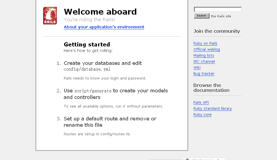277x160 pixels.
Task: Click the Browse the documentation heading
Action: tap(212, 88)
